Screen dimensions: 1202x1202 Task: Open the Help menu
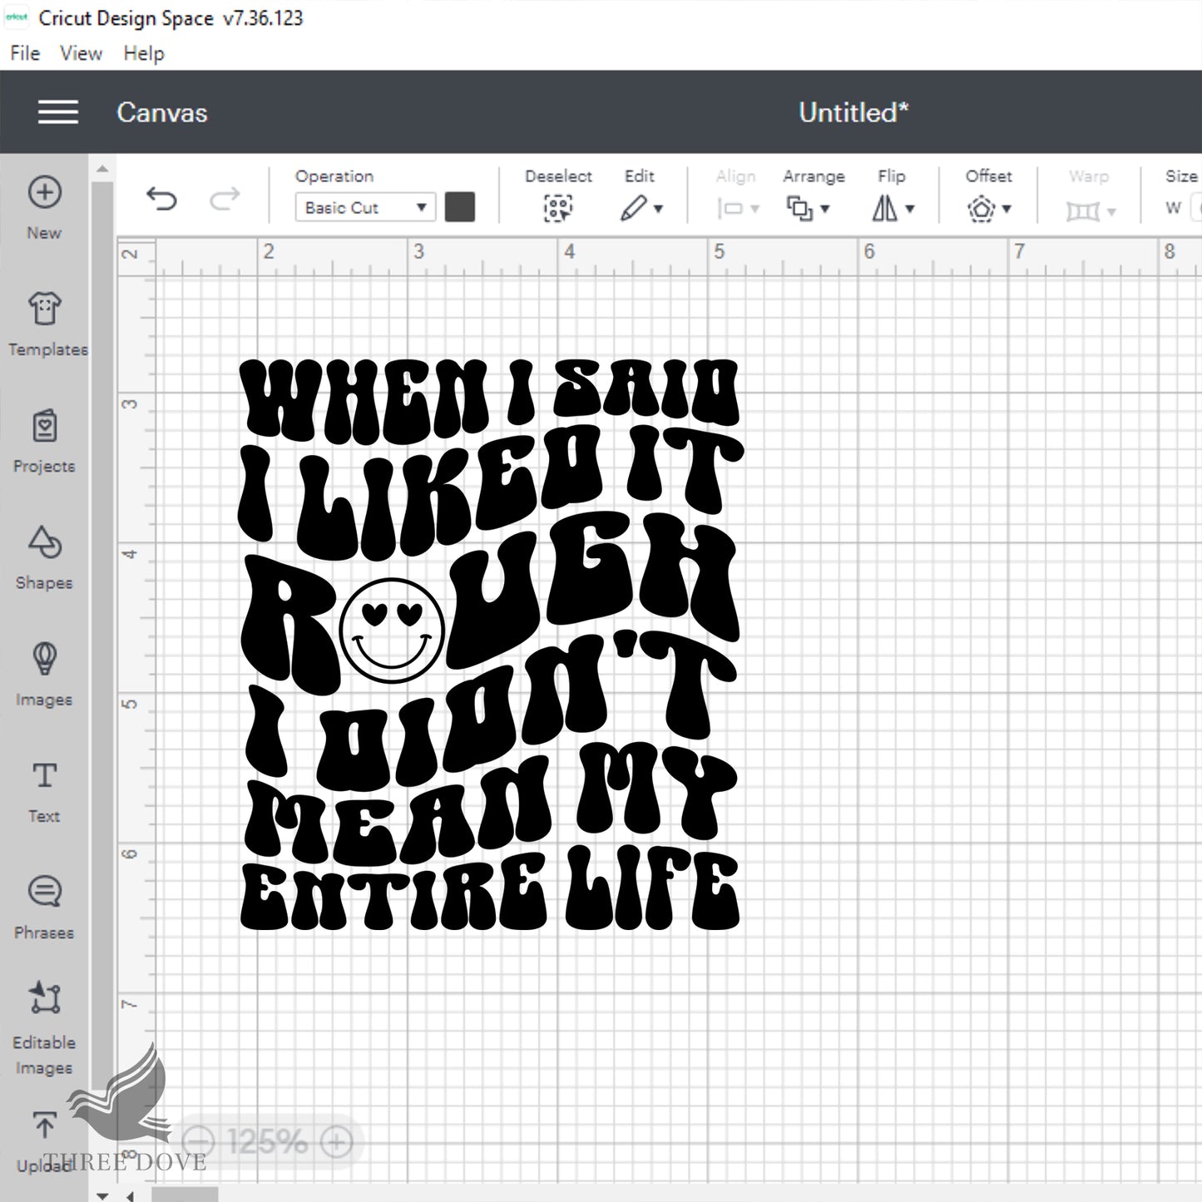(x=144, y=53)
